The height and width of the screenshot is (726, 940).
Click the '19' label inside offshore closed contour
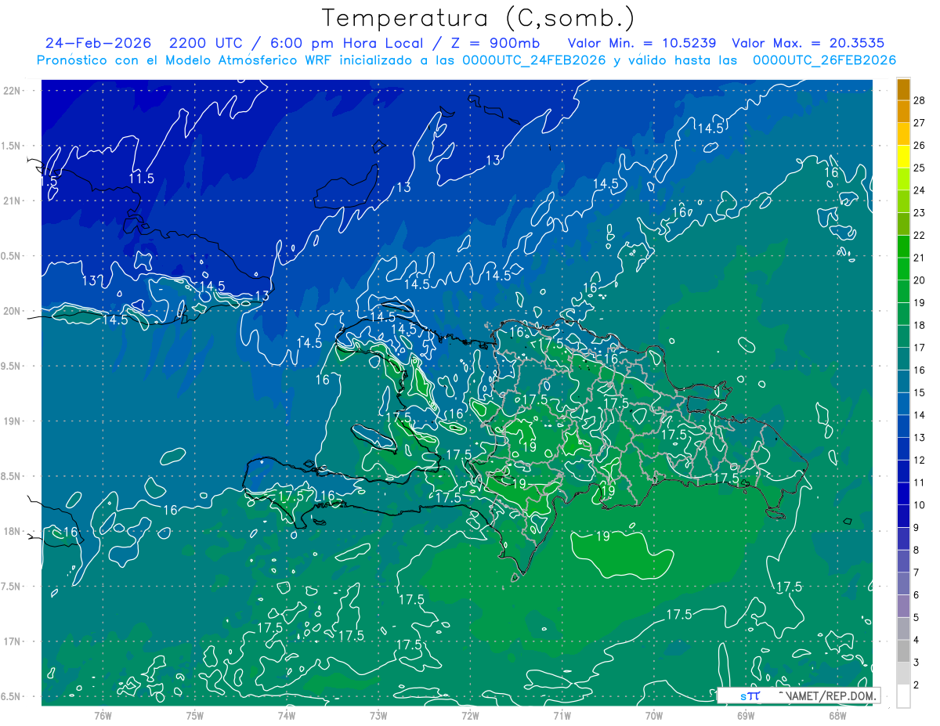coord(603,536)
